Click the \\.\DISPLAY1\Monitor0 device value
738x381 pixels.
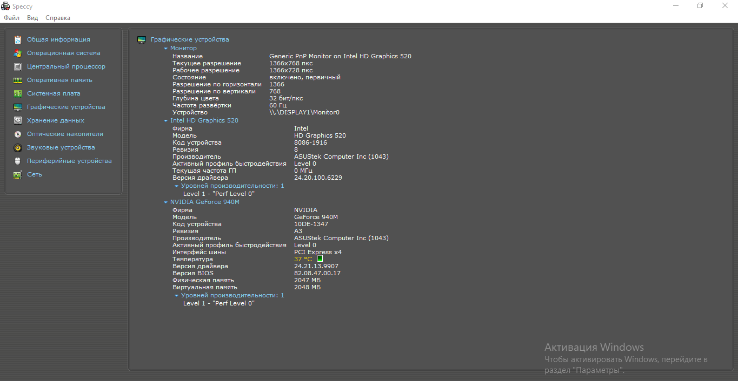click(304, 112)
